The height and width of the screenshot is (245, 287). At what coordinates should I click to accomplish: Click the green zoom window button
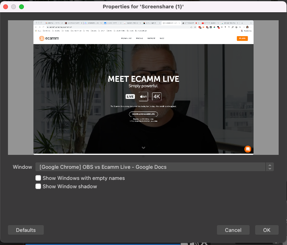[x=21, y=7]
